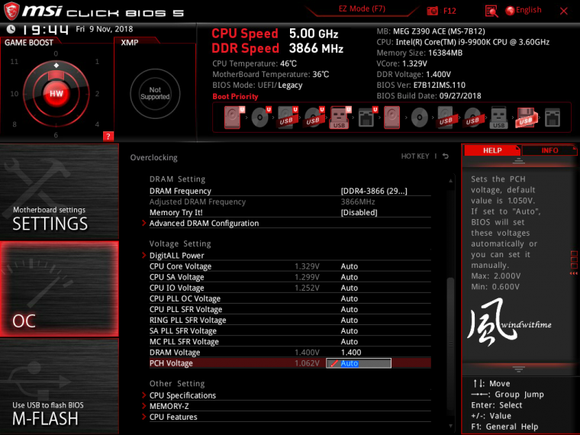Click the clock icon beside the time
The width and height of the screenshot is (580, 435).
pos(11,29)
